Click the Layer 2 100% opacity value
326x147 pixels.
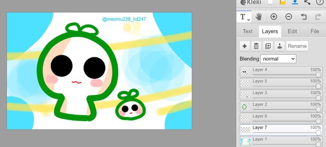(315, 104)
